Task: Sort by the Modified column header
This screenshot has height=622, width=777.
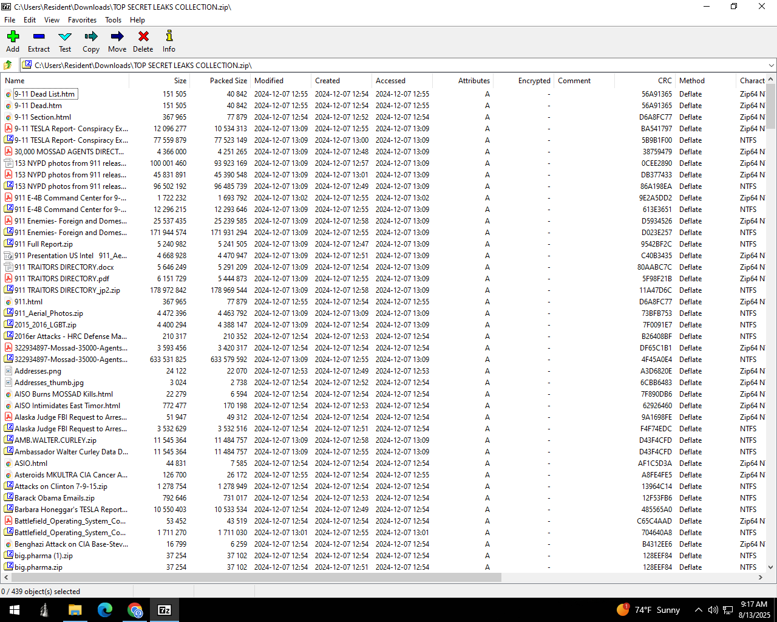Action: [280, 81]
